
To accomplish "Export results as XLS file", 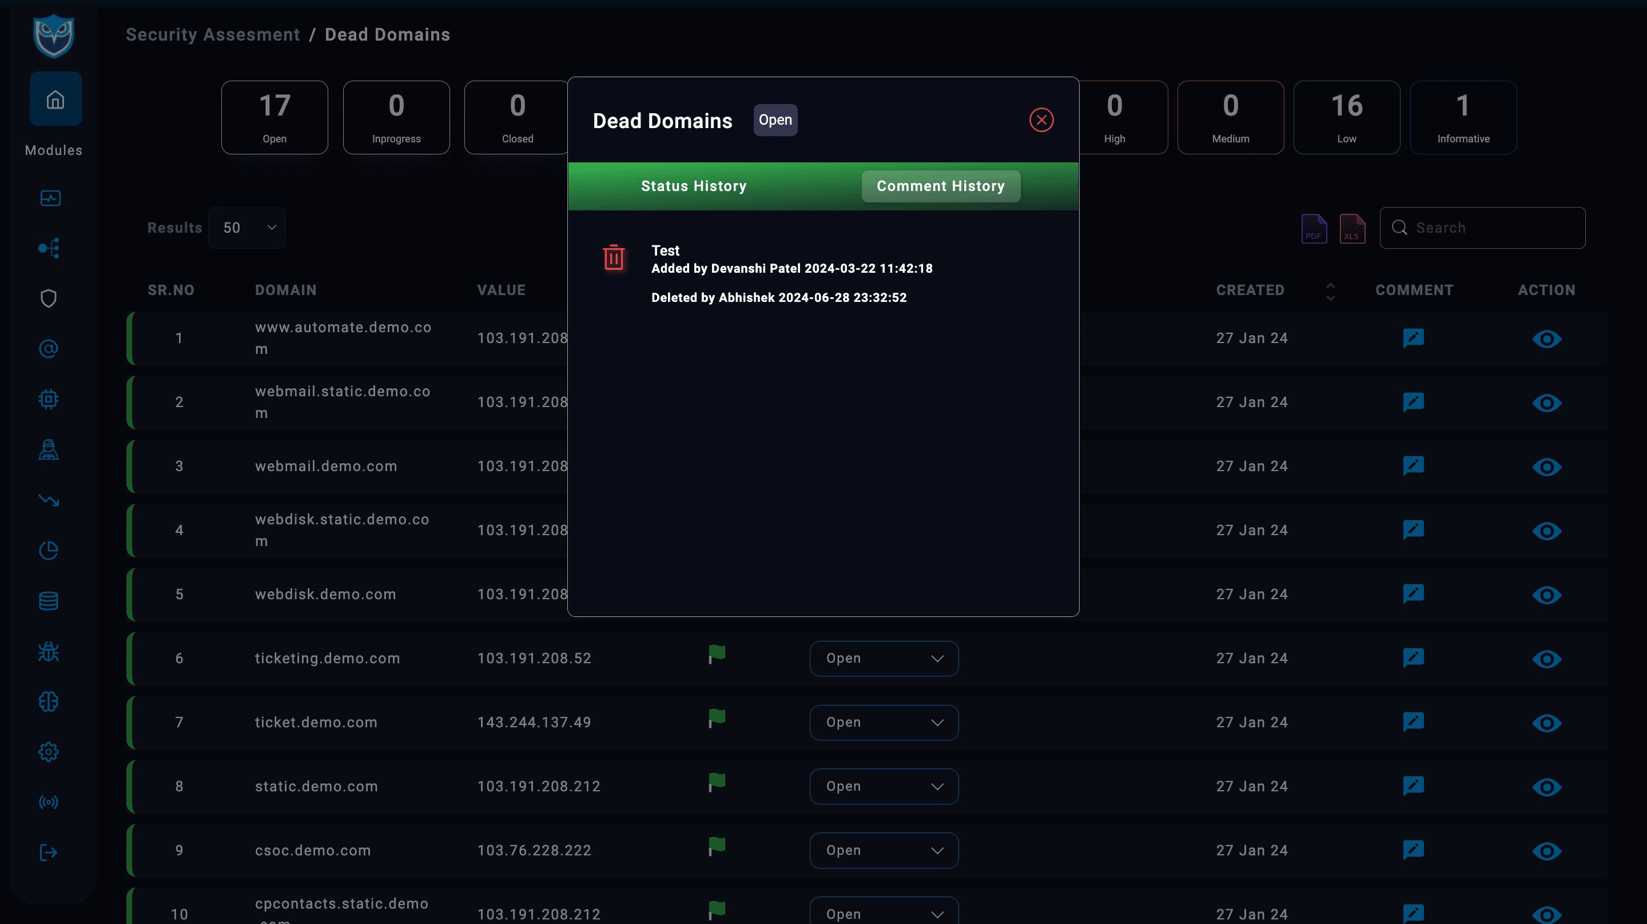I will point(1351,228).
